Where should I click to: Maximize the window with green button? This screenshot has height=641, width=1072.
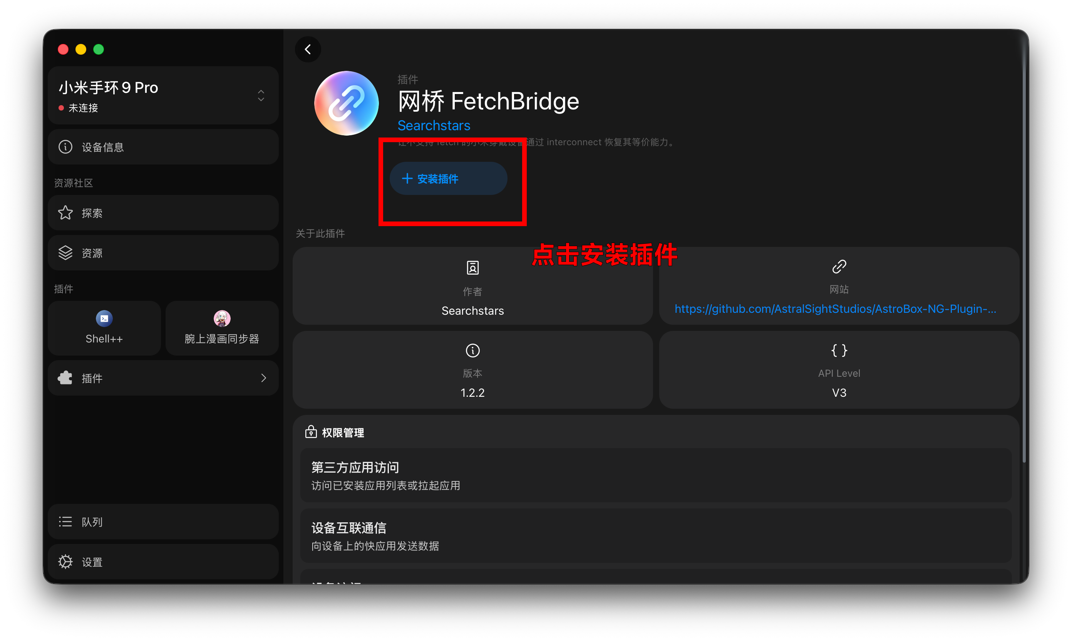(x=99, y=49)
